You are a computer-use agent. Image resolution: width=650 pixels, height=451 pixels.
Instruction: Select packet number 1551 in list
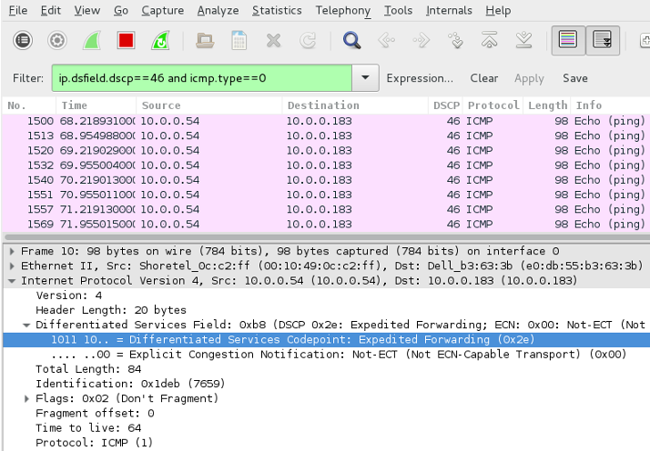tap(326, 195)
